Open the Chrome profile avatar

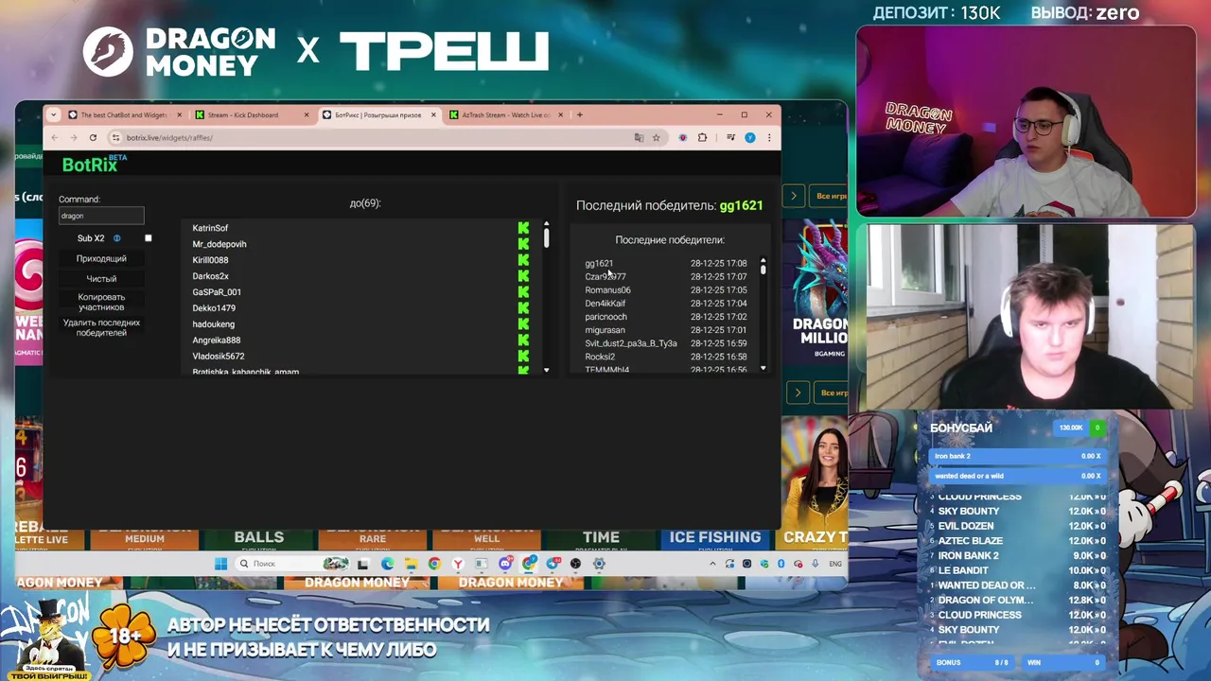pos(750,137)
